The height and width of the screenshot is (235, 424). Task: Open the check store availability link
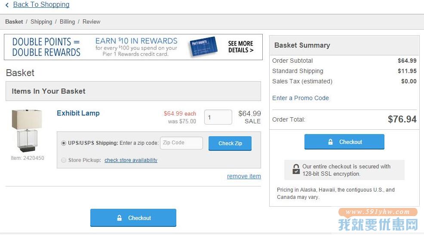coord(131,160)
